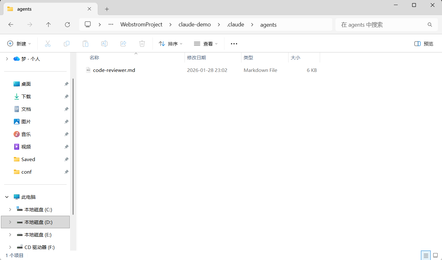Switch to the large thumbnails view icon
The width and height of the screenshot is (442, 260).
pos(435,255)
